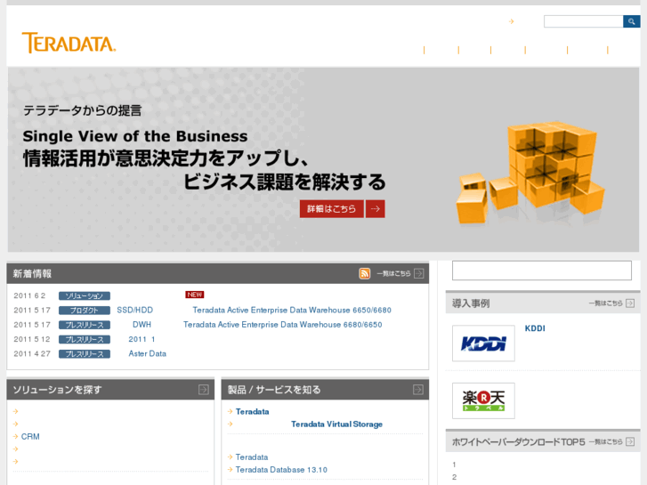The image size is (647, 485).
Task: Click the arrow icon in ソリューションを探す header
Action: [x=204, y=389]
